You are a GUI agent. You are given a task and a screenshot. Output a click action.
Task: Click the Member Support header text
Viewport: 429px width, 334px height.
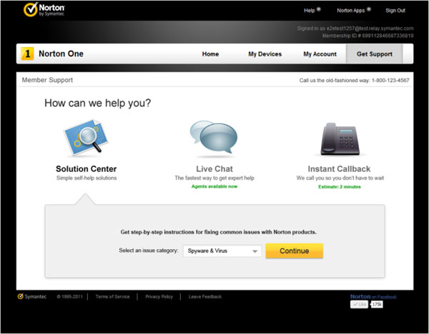click(x=47, y=80)
